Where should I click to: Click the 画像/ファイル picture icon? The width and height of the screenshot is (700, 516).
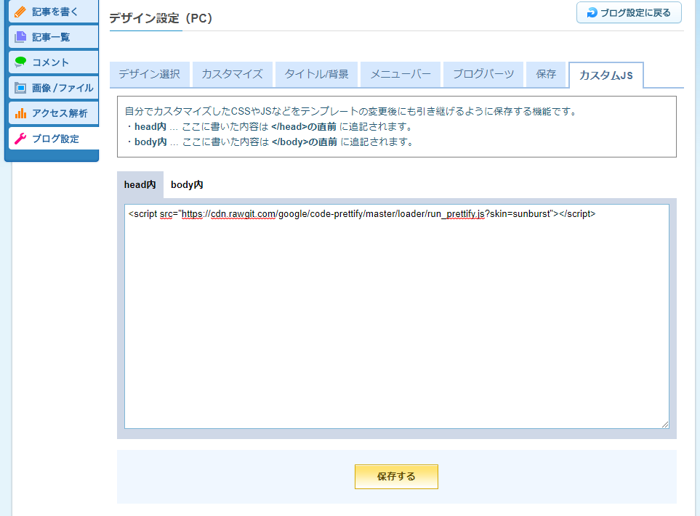coord(20,88)
